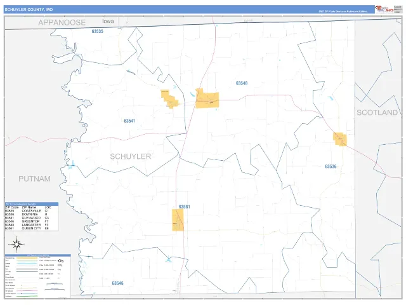Click the ZIP Code Index table's blue title bar
This screenshot has width=406, height=305.
click(32, 204)
